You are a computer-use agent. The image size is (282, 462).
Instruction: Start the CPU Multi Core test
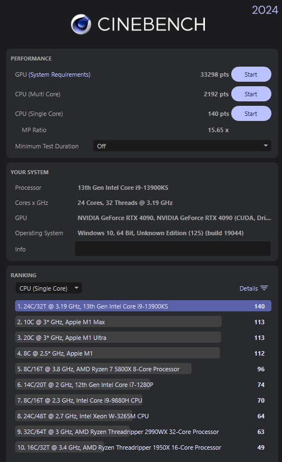tap(251, 94)
